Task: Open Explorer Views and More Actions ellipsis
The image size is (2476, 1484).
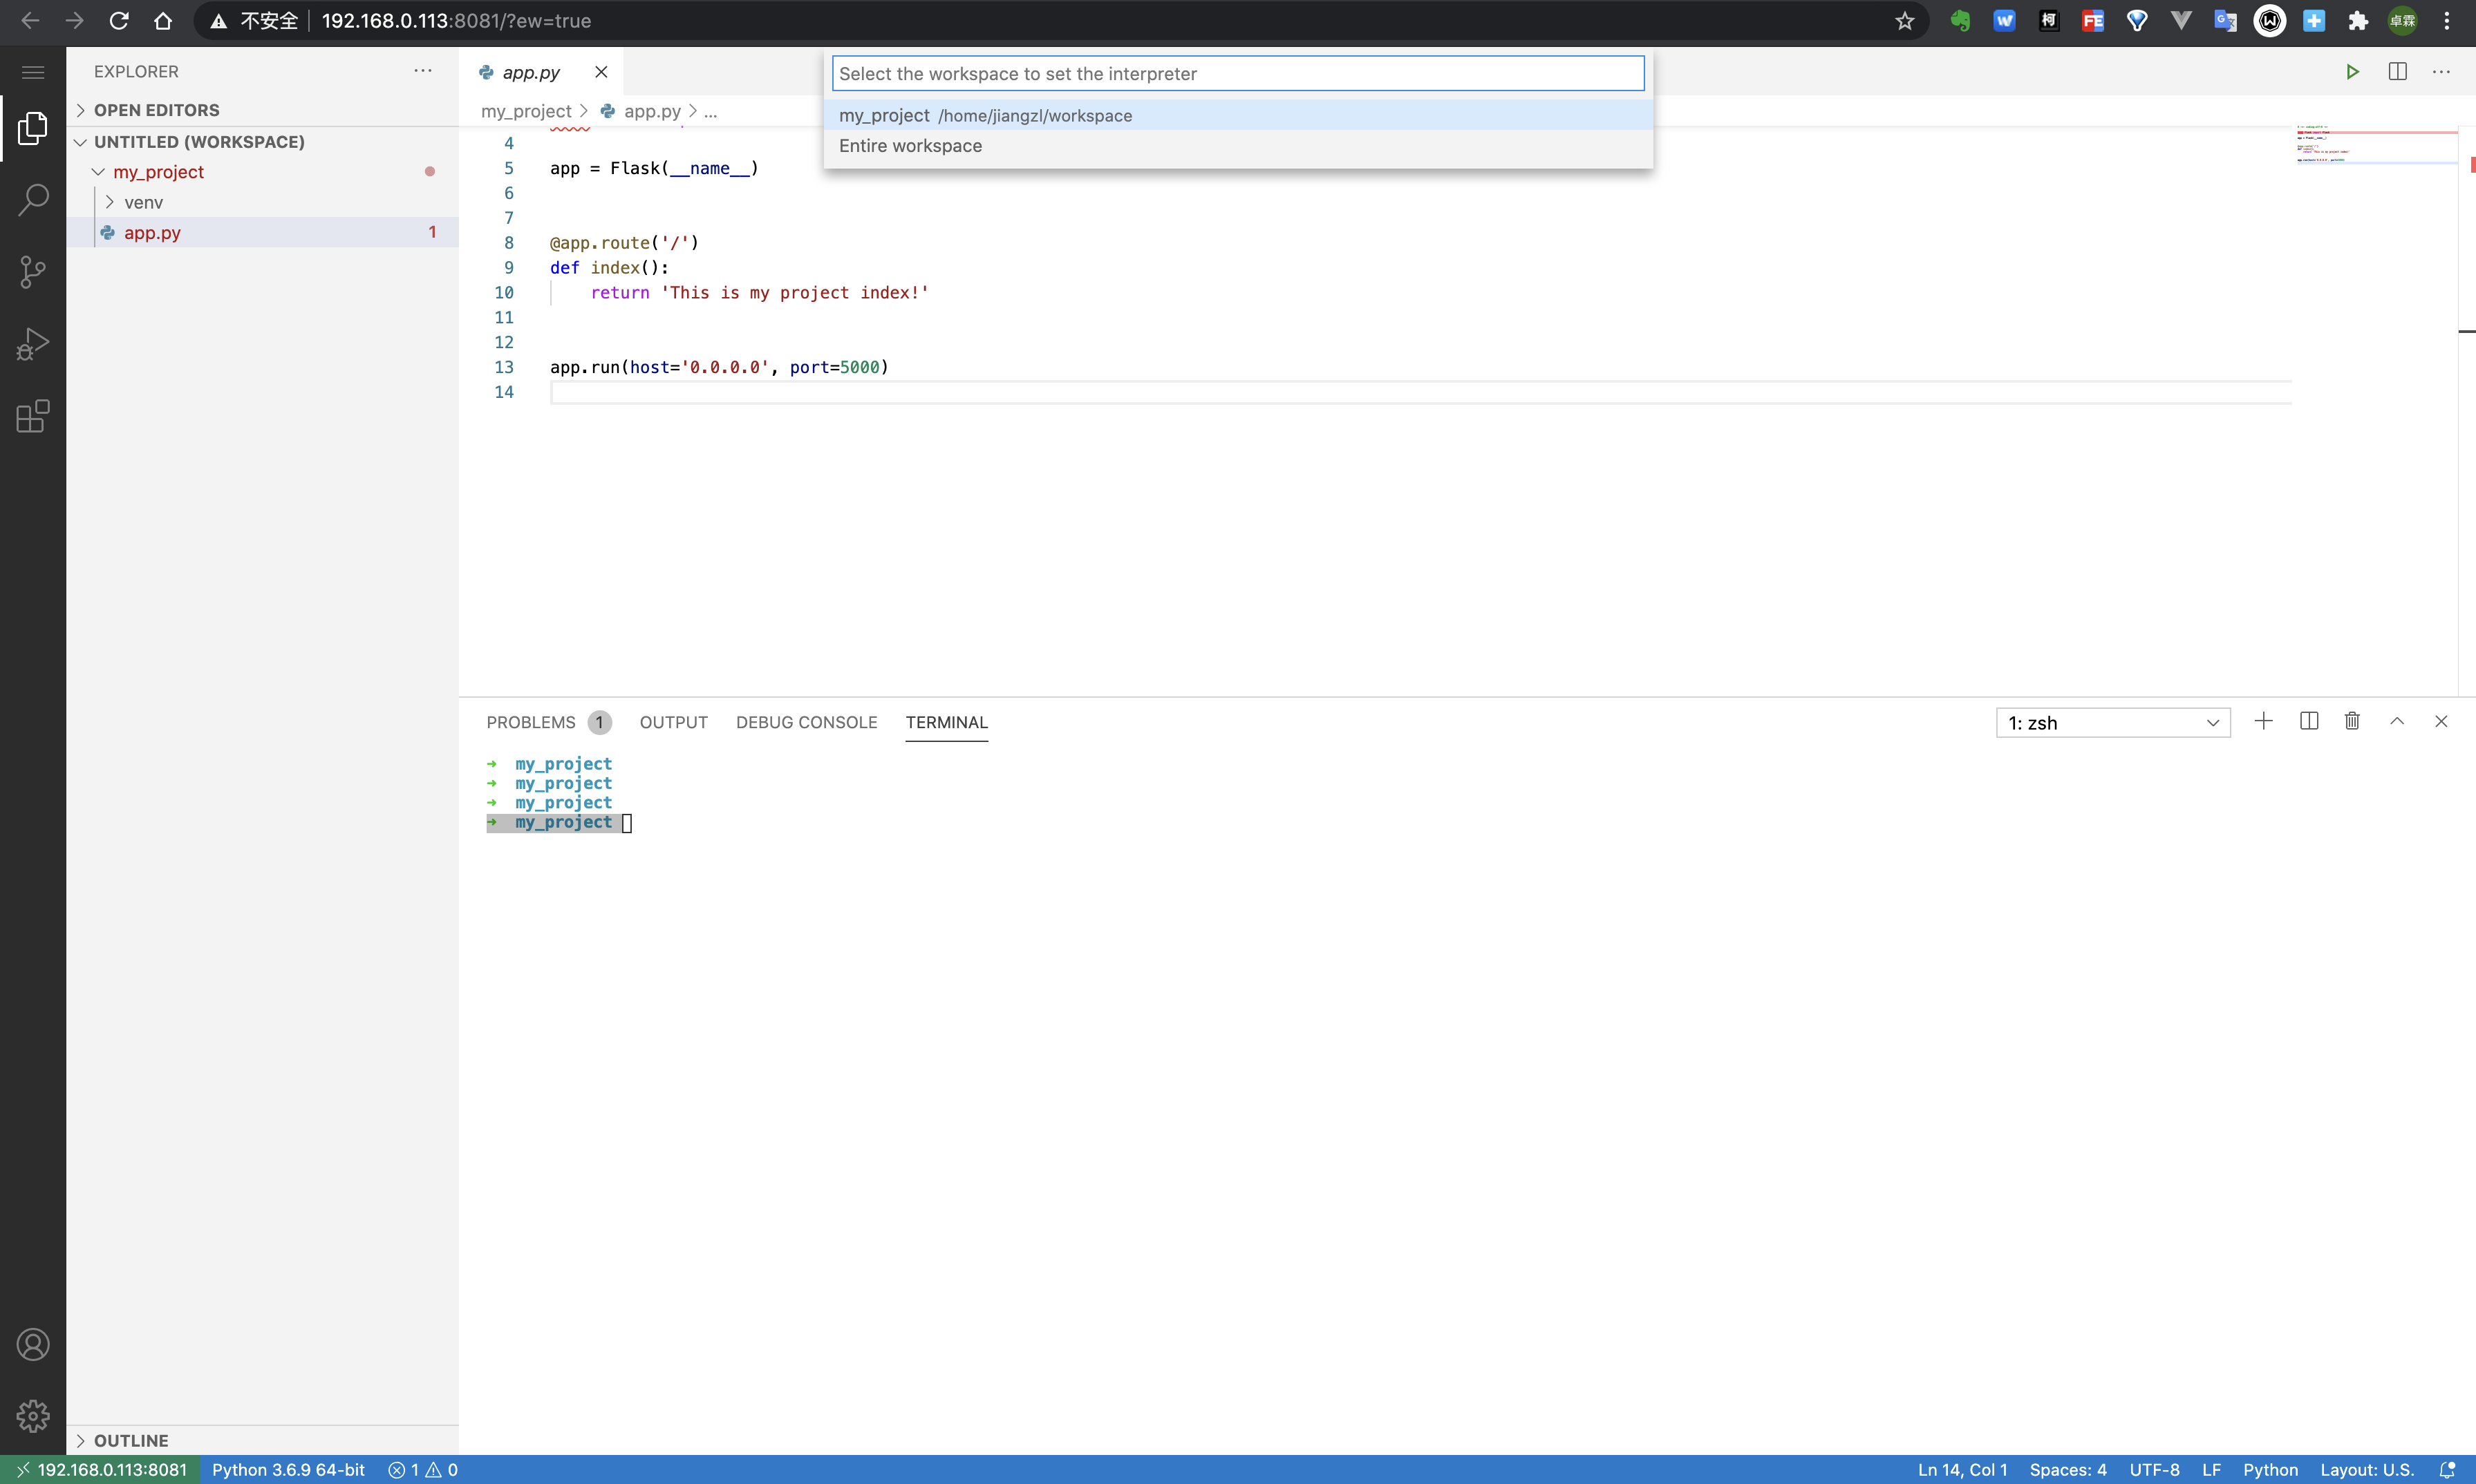Action: tap(422, 71)
